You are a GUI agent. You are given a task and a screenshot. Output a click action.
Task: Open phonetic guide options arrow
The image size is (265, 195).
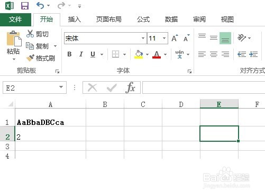pyautogui.click(x=188, y=54)
